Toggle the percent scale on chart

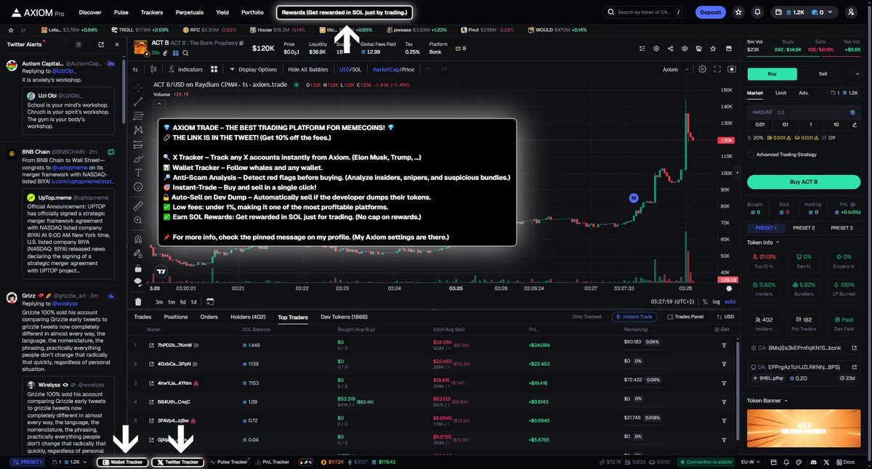tap(706, 301)
